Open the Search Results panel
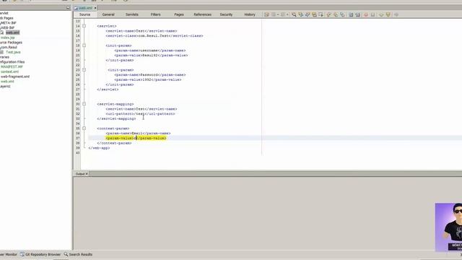Image resolution: width=462 pixels, height=260 pixels. [80, 254]
